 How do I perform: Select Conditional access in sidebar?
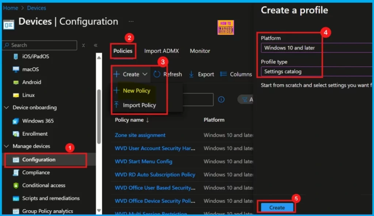(x=44, y=185)
